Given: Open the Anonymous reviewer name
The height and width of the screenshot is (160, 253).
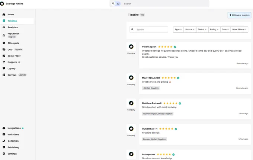Looking at the screenshot, I should coord(148,154).
